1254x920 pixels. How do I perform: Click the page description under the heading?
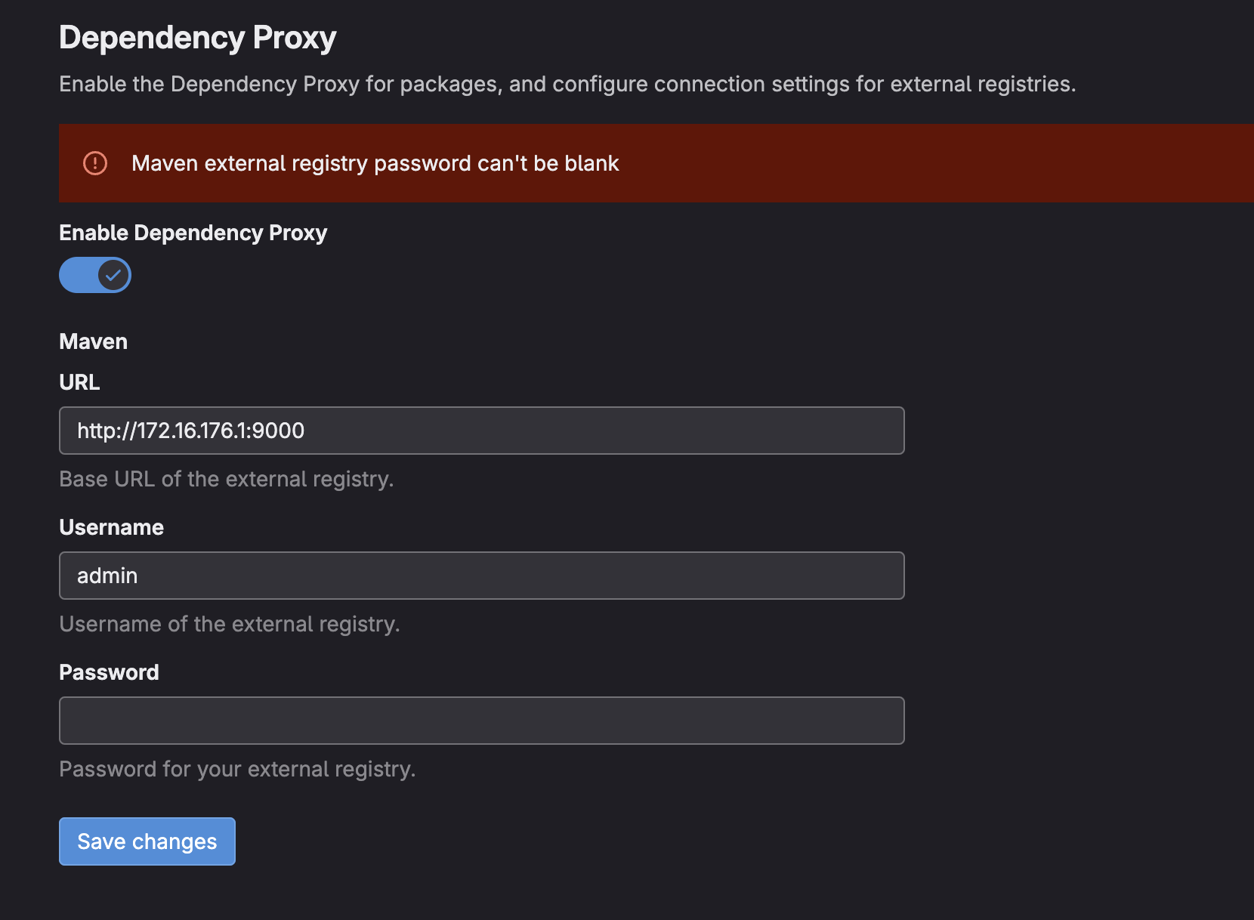point(567,84)
